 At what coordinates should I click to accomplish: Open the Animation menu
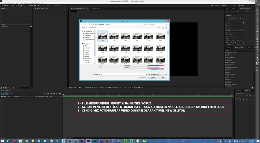pyautogui.click(x=27, y=3)
